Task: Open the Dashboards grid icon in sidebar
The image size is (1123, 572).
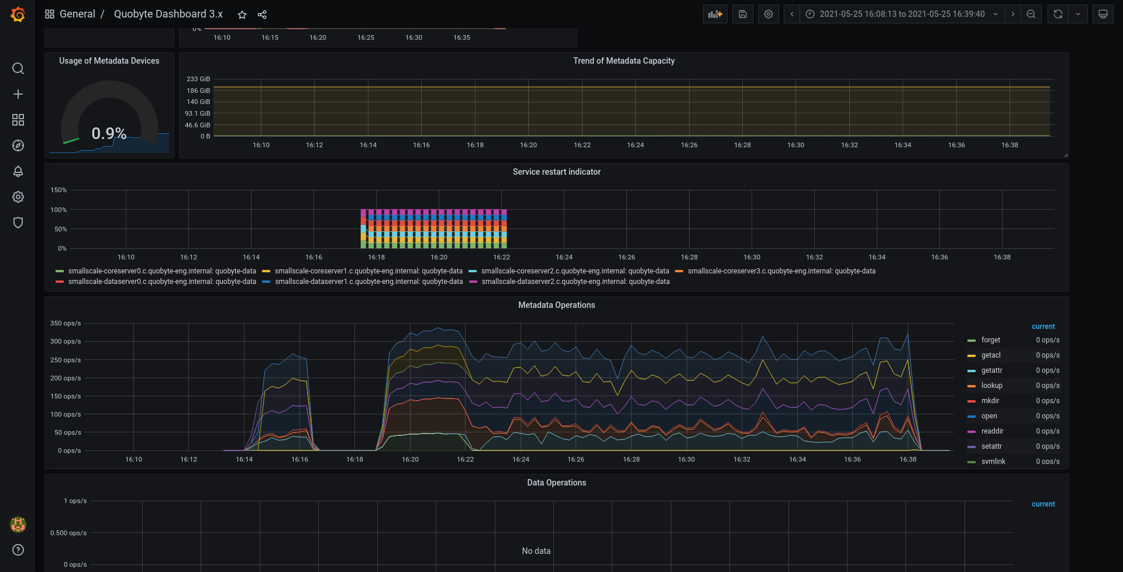Action: [18, 120]
